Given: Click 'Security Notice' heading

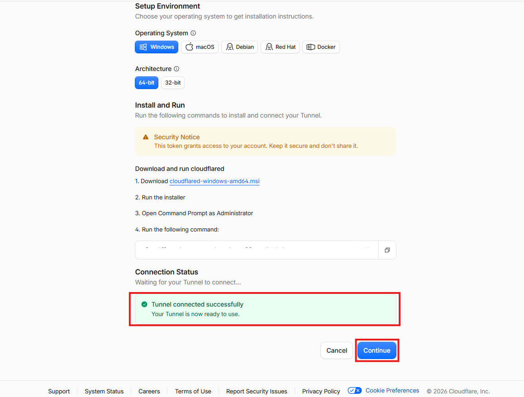Looking at the screenshot, I should point(177,137).
